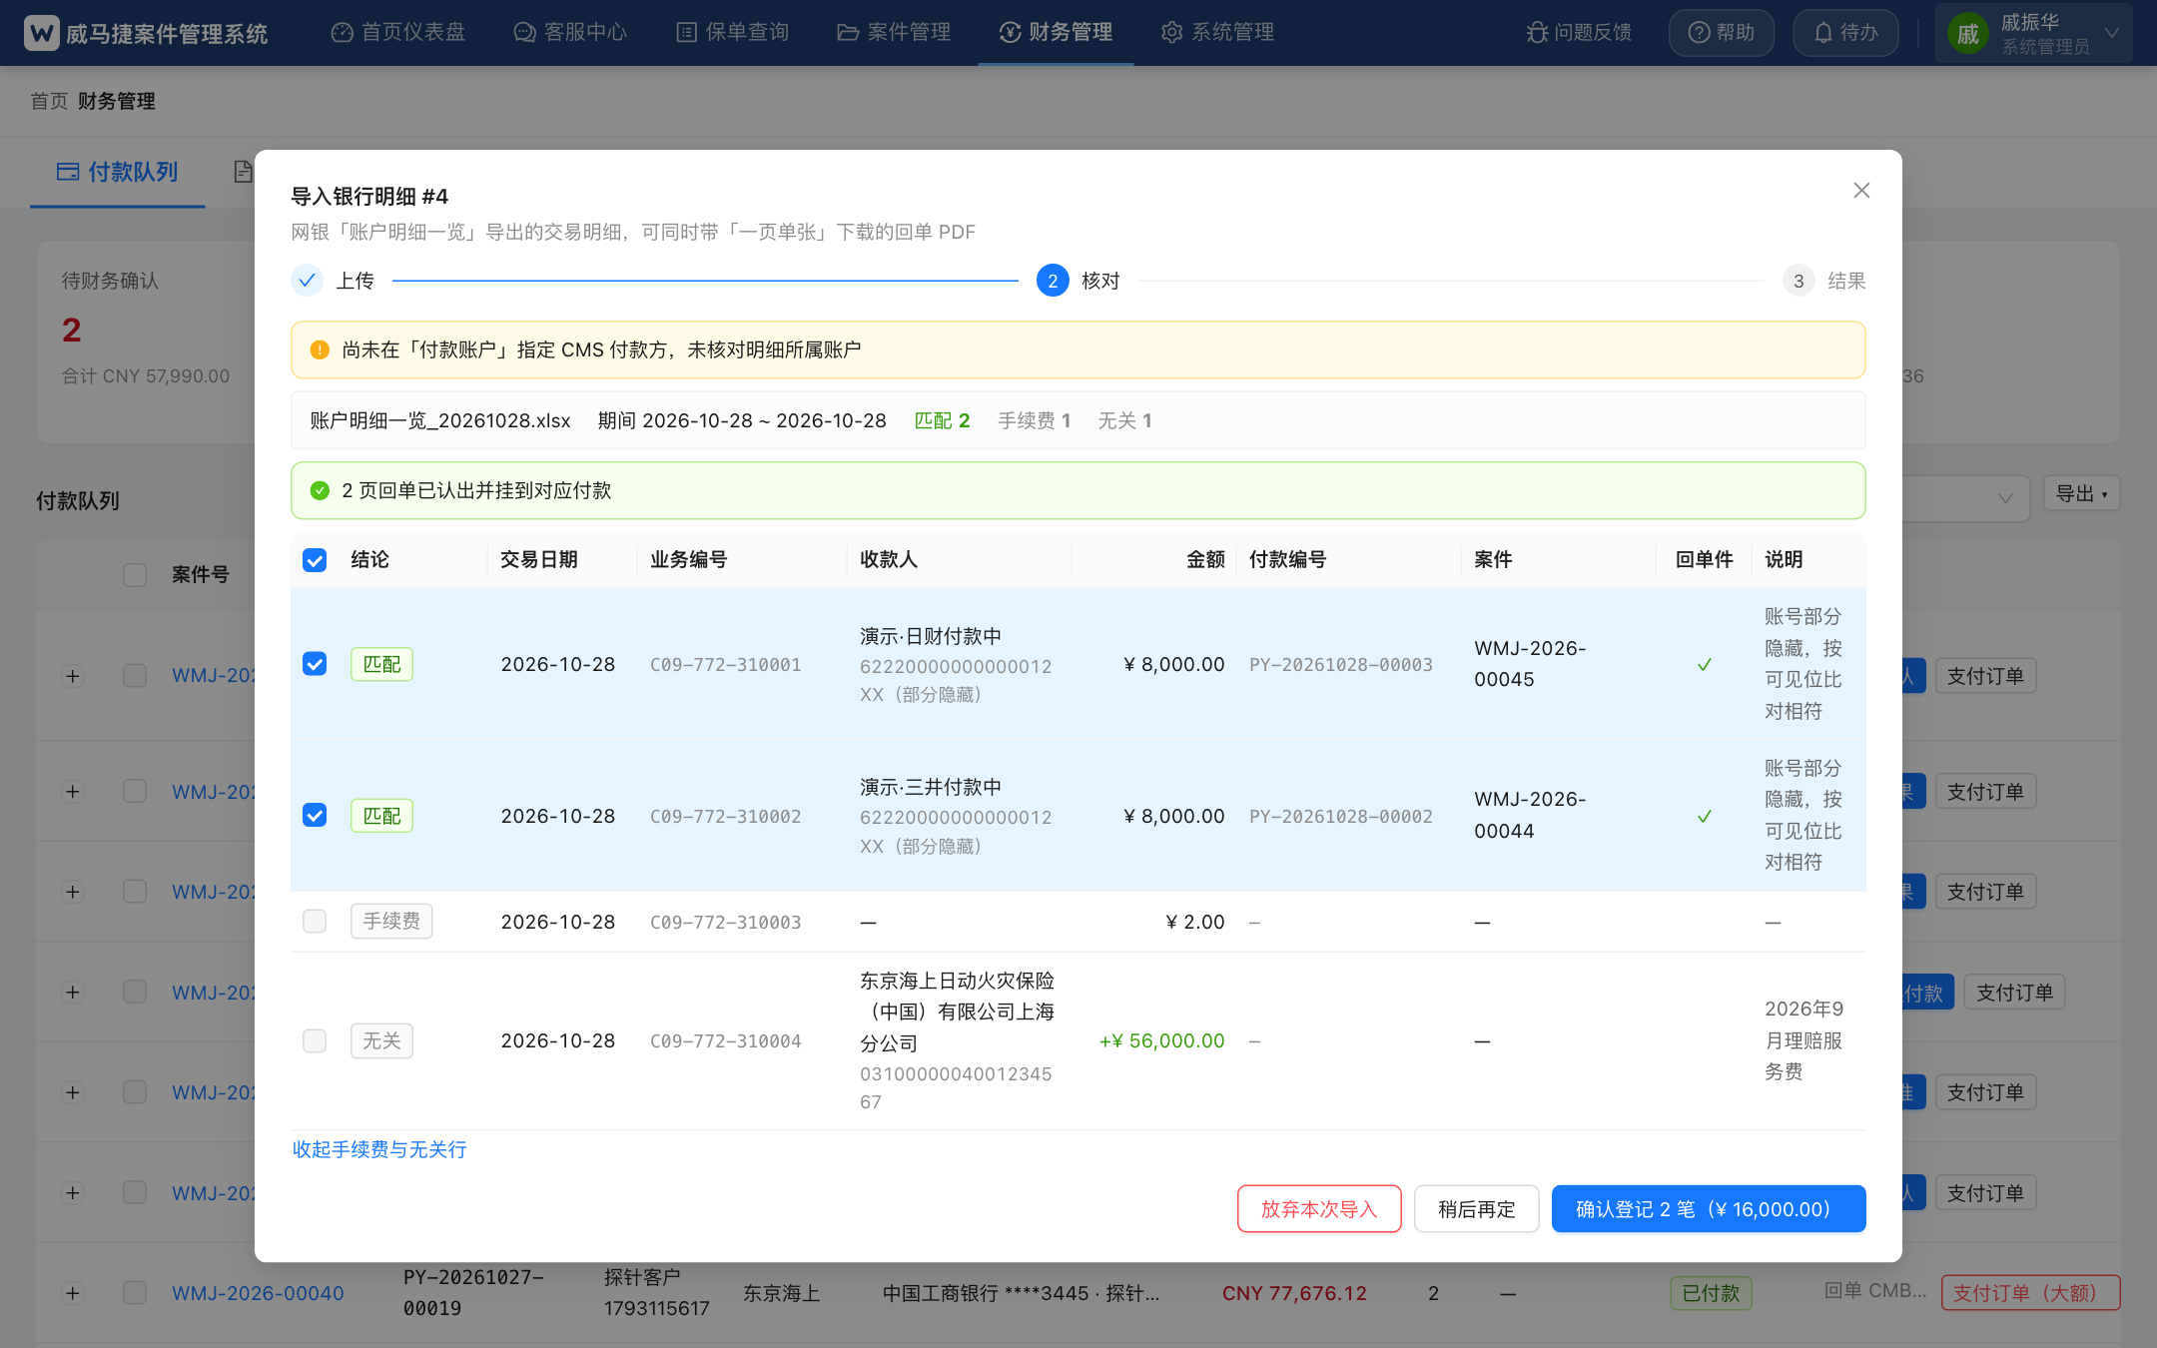This screenshot has height=1348, width=2157.
Task: Open the filter select chevron beside 导出
Action: (x=2005, y=498)
